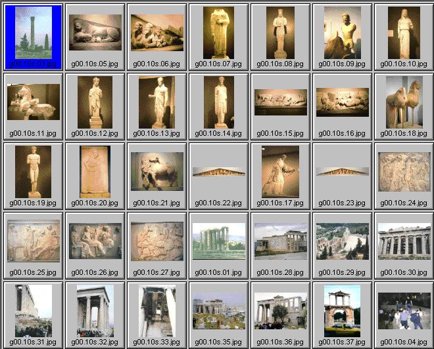Select the highlighted single column thumbnail
Image resolution: width=434 pixels, height=349 pixels.
[x=34, y=33]
